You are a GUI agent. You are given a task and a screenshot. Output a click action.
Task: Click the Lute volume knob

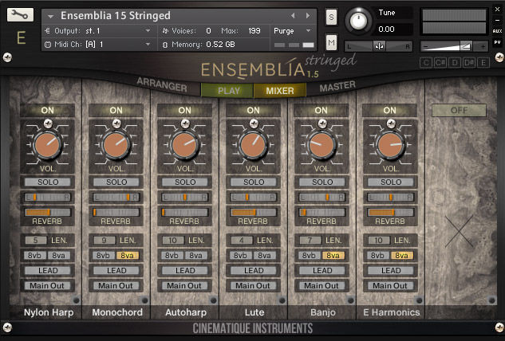(x=253, y=146)
